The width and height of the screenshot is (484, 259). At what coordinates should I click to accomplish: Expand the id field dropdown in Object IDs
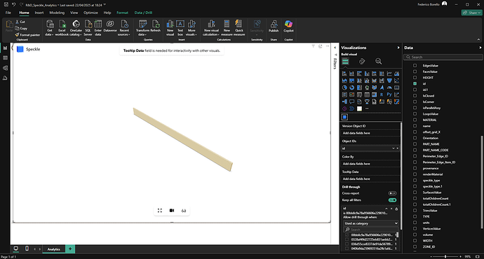pos(394,148)
